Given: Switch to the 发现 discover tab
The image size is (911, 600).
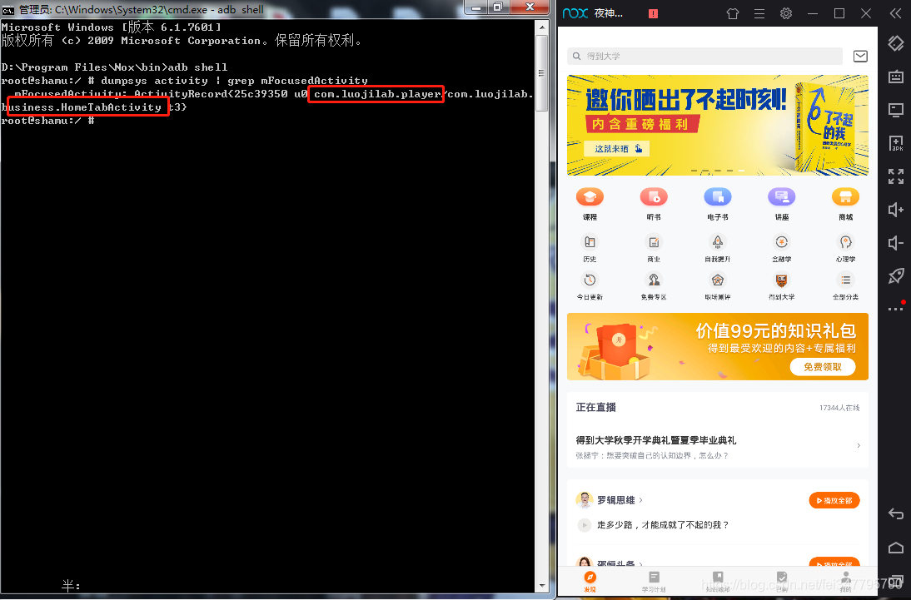Looking at the screenshot, I should [x=590, y=582].
